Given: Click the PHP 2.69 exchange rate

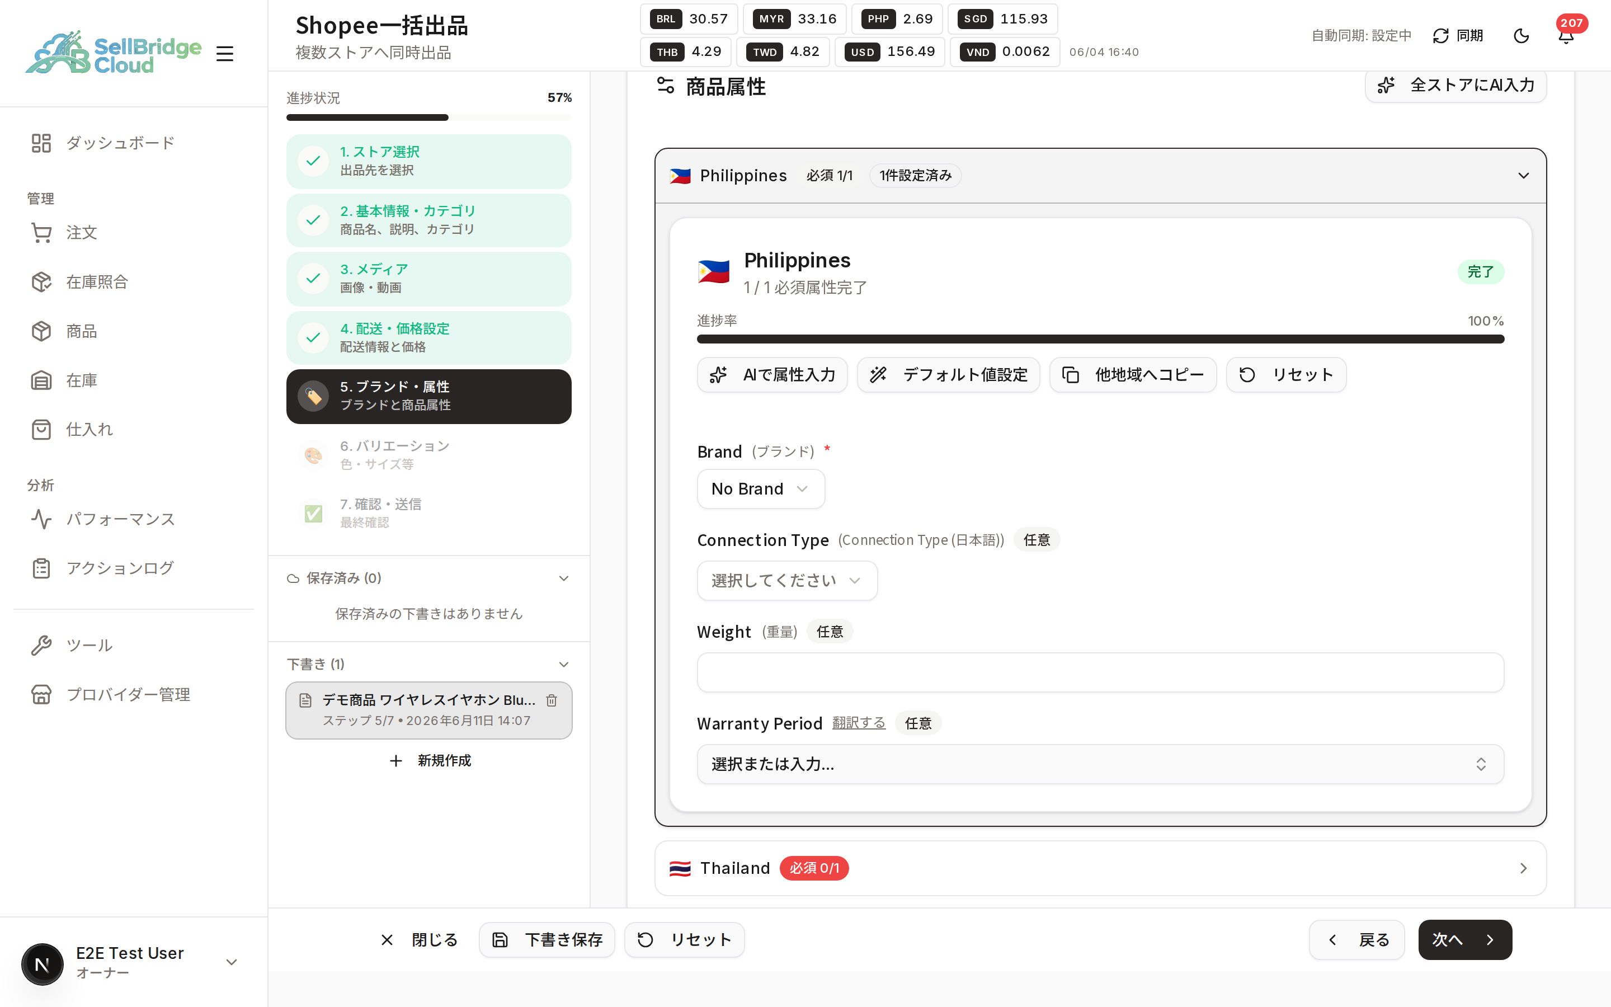Looking at the screenshot, I should coord(897,18).
